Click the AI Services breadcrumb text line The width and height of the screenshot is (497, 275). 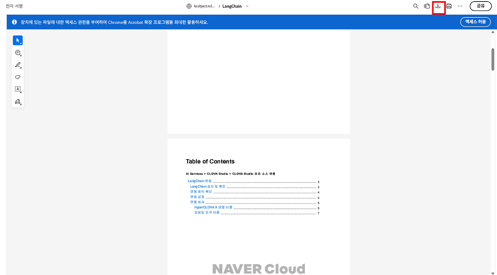pos(231,174)
